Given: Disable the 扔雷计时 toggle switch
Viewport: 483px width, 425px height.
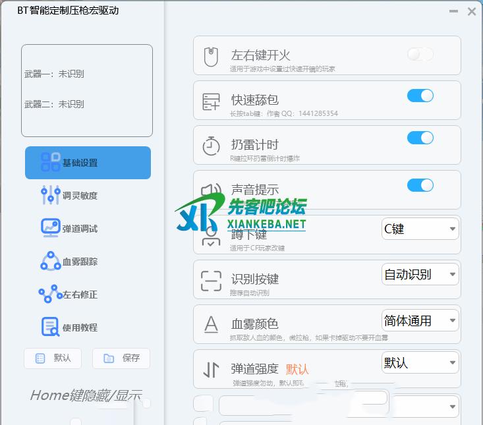Looking at the screenshot, I should coord(420,138).
